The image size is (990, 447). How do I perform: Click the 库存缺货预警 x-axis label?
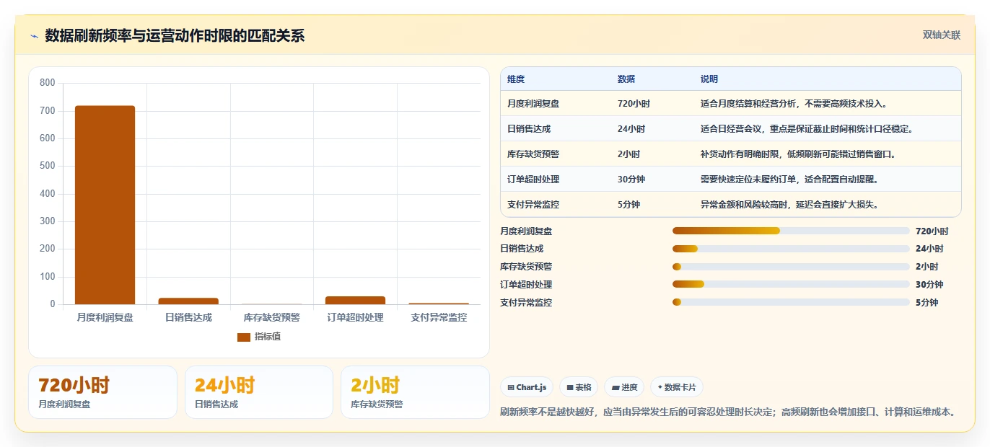(x=271, y=317)
